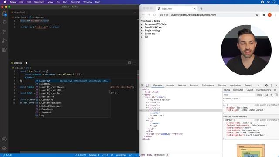This screenshot has width=279, height=157.
Task: Click the Spaces: 4 indentation setting
Action: (x=94, y=155)
